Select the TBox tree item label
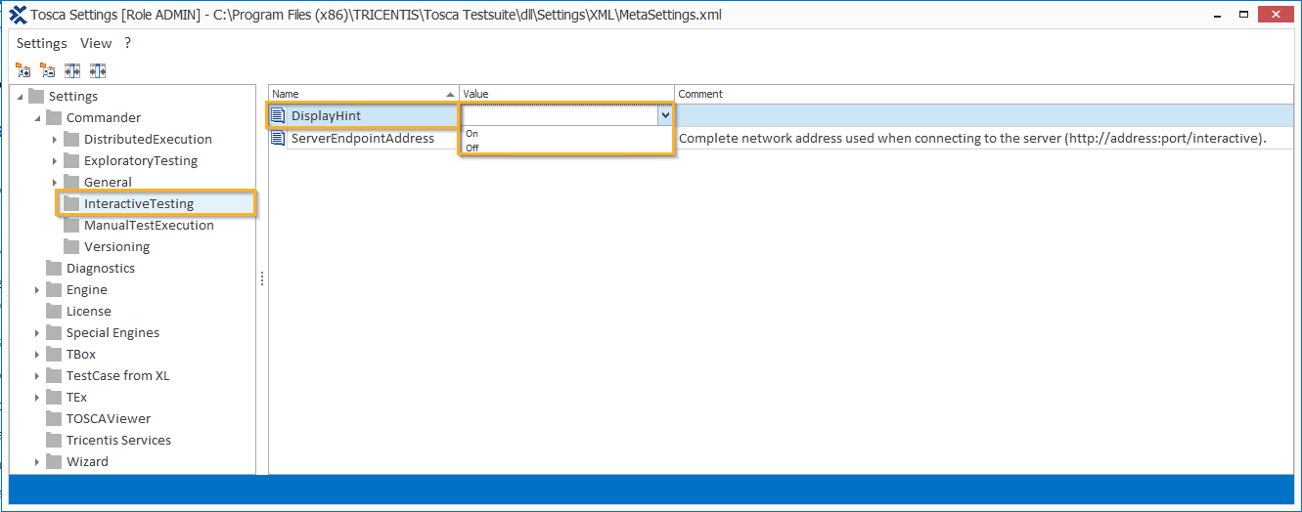The height and width of the screenshot is (512, 1302). click(x=81, y=354)
